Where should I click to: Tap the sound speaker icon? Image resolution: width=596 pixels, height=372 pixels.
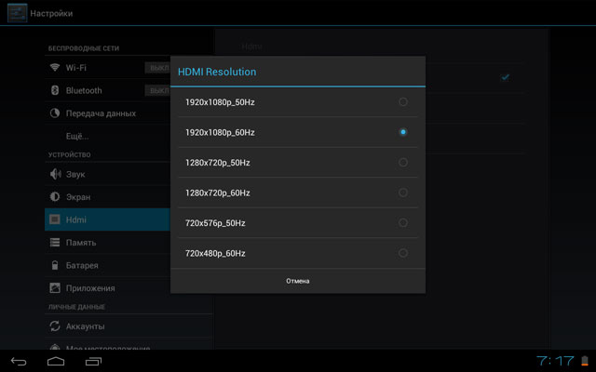pyautogui.click(x=55, y=174)
